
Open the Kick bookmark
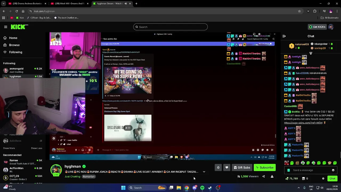click(x=20, y=18)
